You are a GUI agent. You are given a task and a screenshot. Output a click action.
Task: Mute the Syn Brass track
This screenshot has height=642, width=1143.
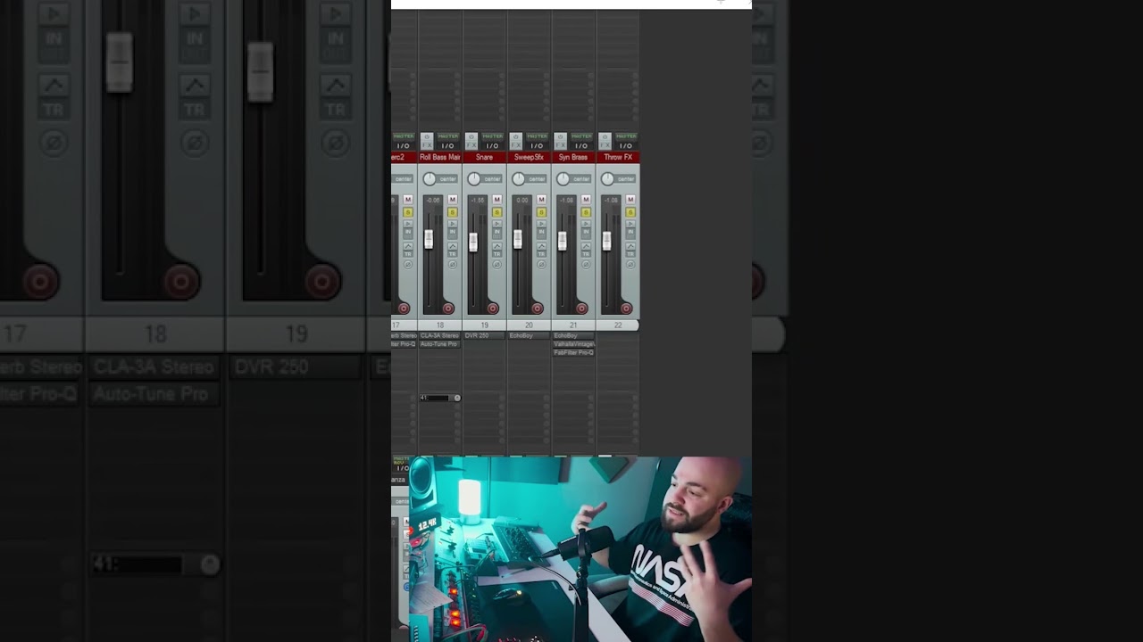click(x=587, y=200)
